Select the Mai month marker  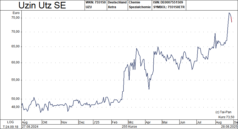pos(165,122)
